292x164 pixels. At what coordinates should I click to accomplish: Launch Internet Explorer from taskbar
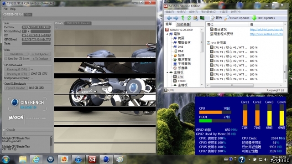(x=36, y=159)
